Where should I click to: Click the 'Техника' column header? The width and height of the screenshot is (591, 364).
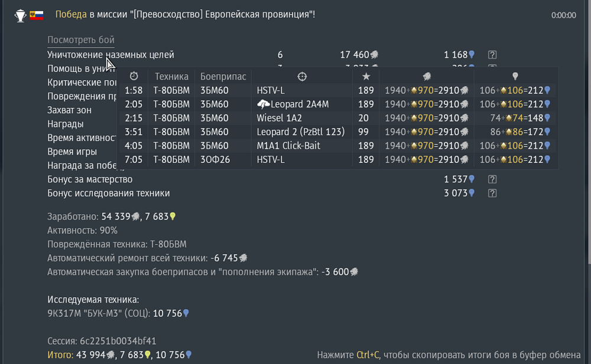171,77
